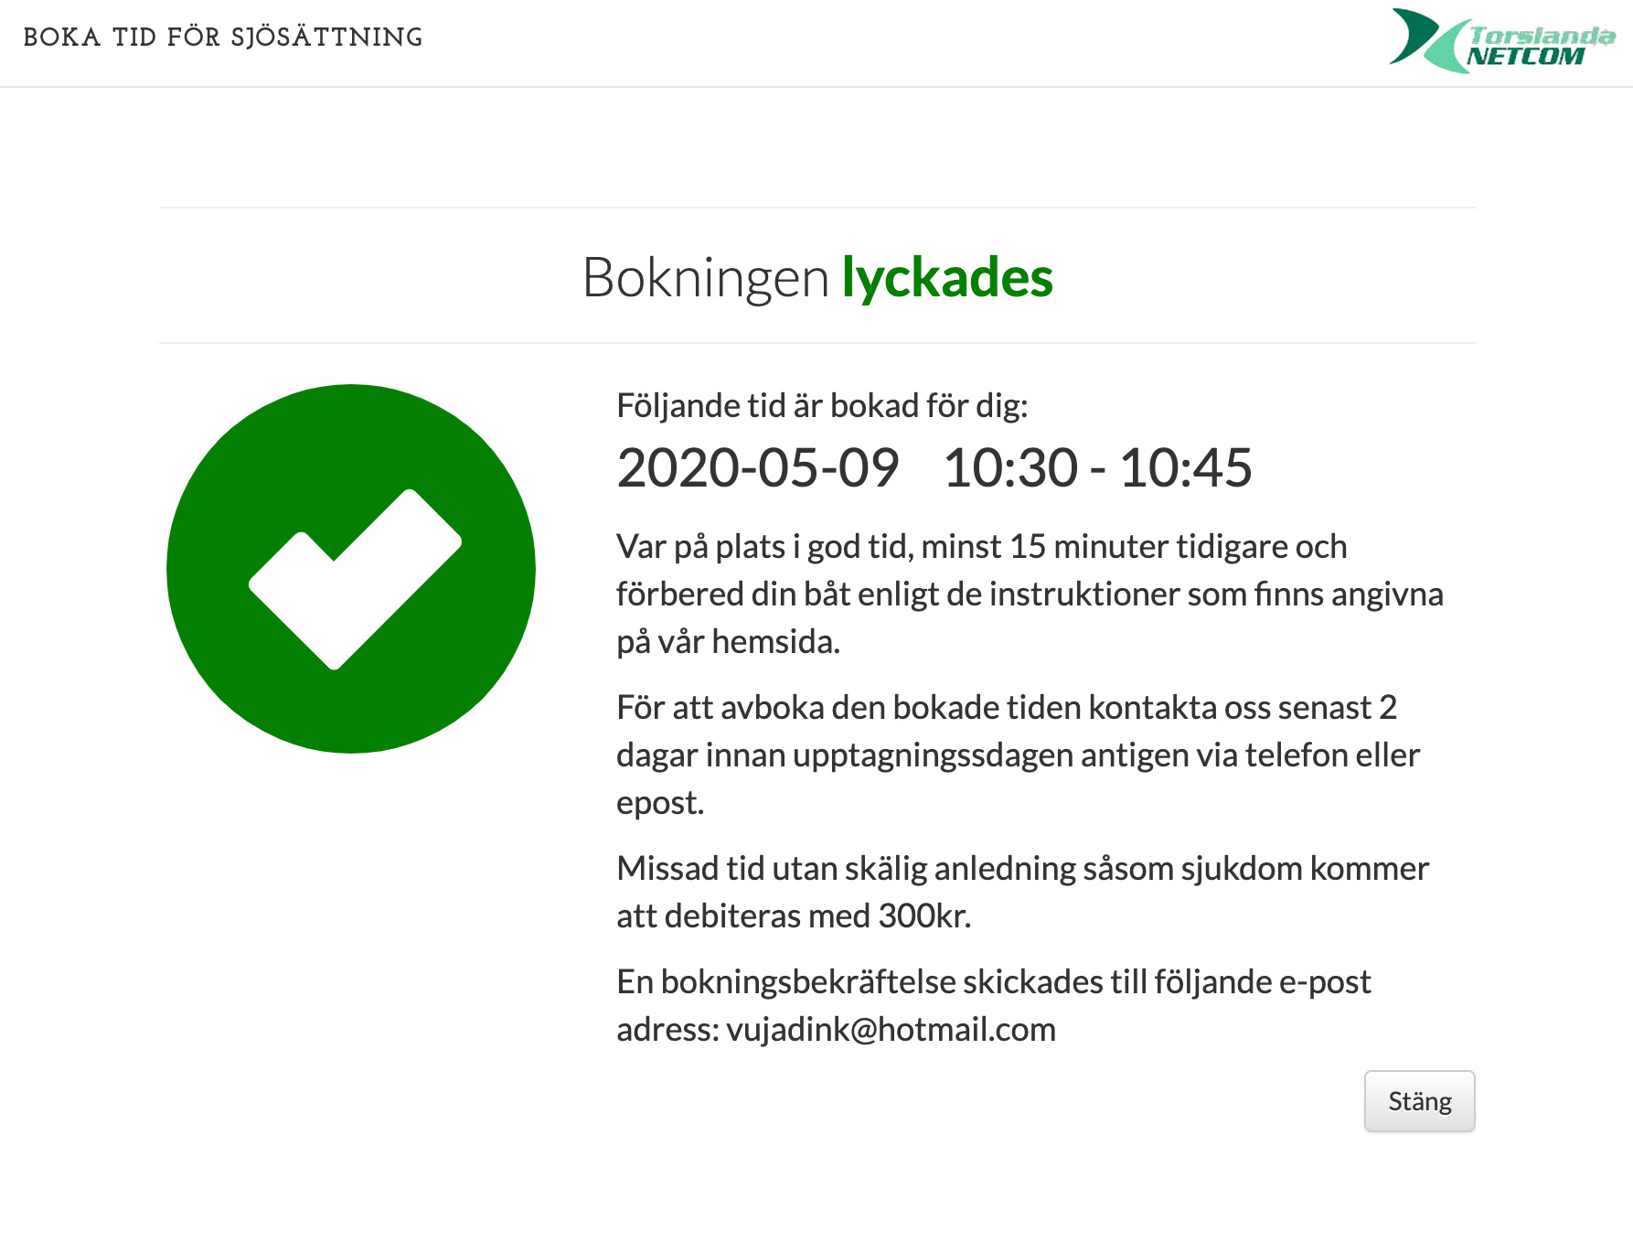Select the booked date 2020-05-09

point(758,467)
